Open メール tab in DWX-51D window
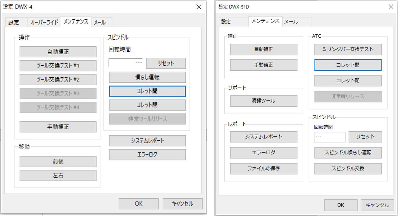 (x=297, y=22)
